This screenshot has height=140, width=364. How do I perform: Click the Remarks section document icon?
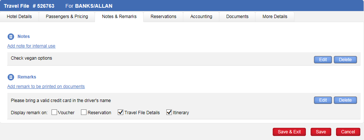click(11, 77)
